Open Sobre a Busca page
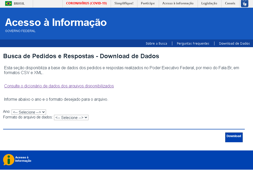This screenshot has height=173, width=253. pyautogui.click(x=156, y=43)
